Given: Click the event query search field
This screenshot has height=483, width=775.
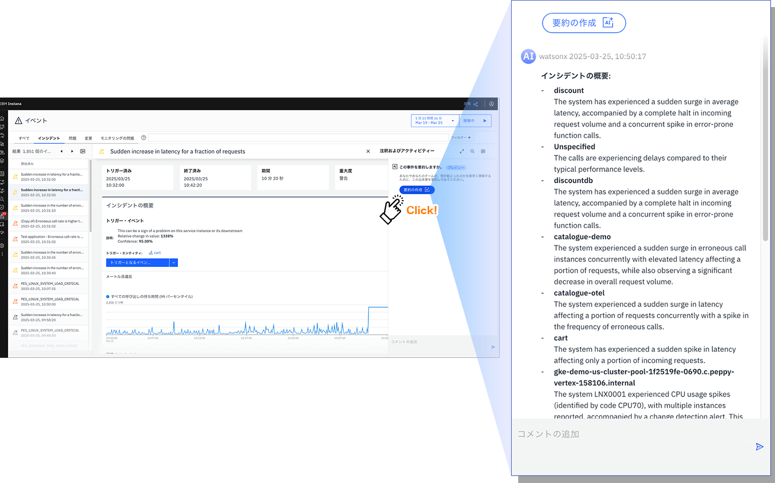Looking at the screenshot, I should [x=298, y=138].
